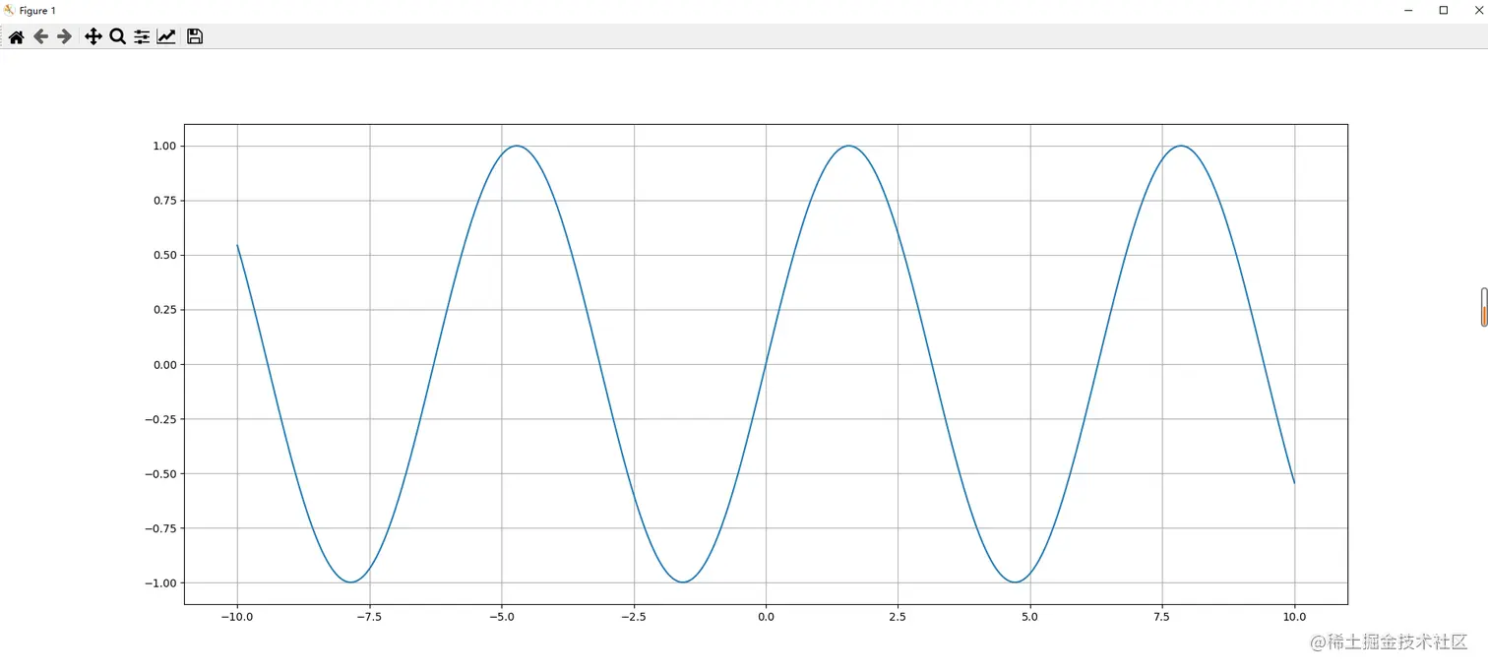This screenshot has width=1488, height=672.
Task: Click the x-axis tick label 5.0
Action: point(1030,617)
